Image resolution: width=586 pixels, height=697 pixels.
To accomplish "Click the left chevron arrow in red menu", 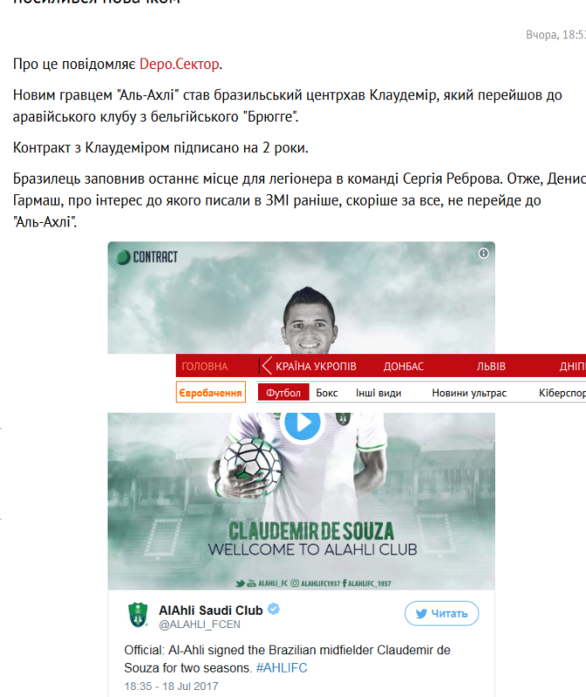I will coord(266,366).
